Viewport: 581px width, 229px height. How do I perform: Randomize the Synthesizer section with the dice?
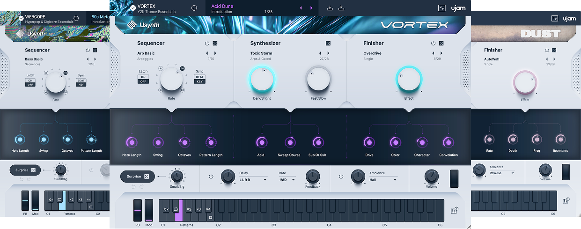[328, 44]
